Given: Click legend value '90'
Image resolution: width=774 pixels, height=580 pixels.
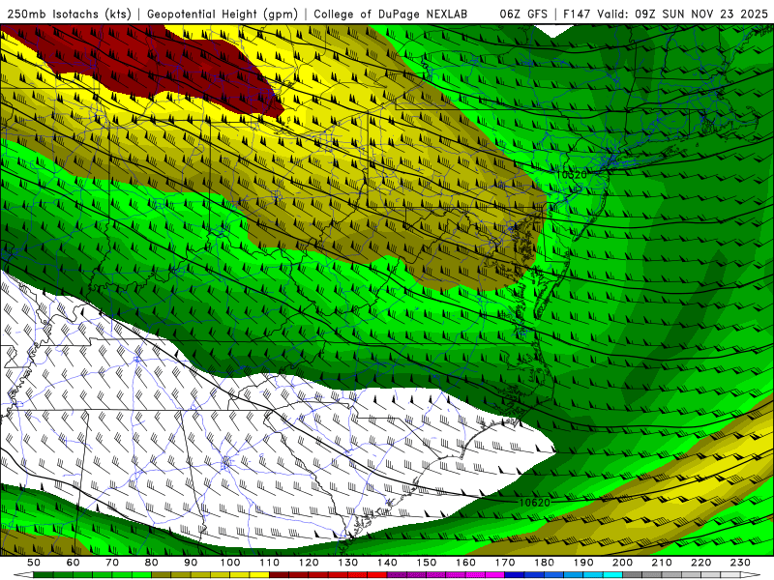Looking at the screenshot, I should 191,563.
